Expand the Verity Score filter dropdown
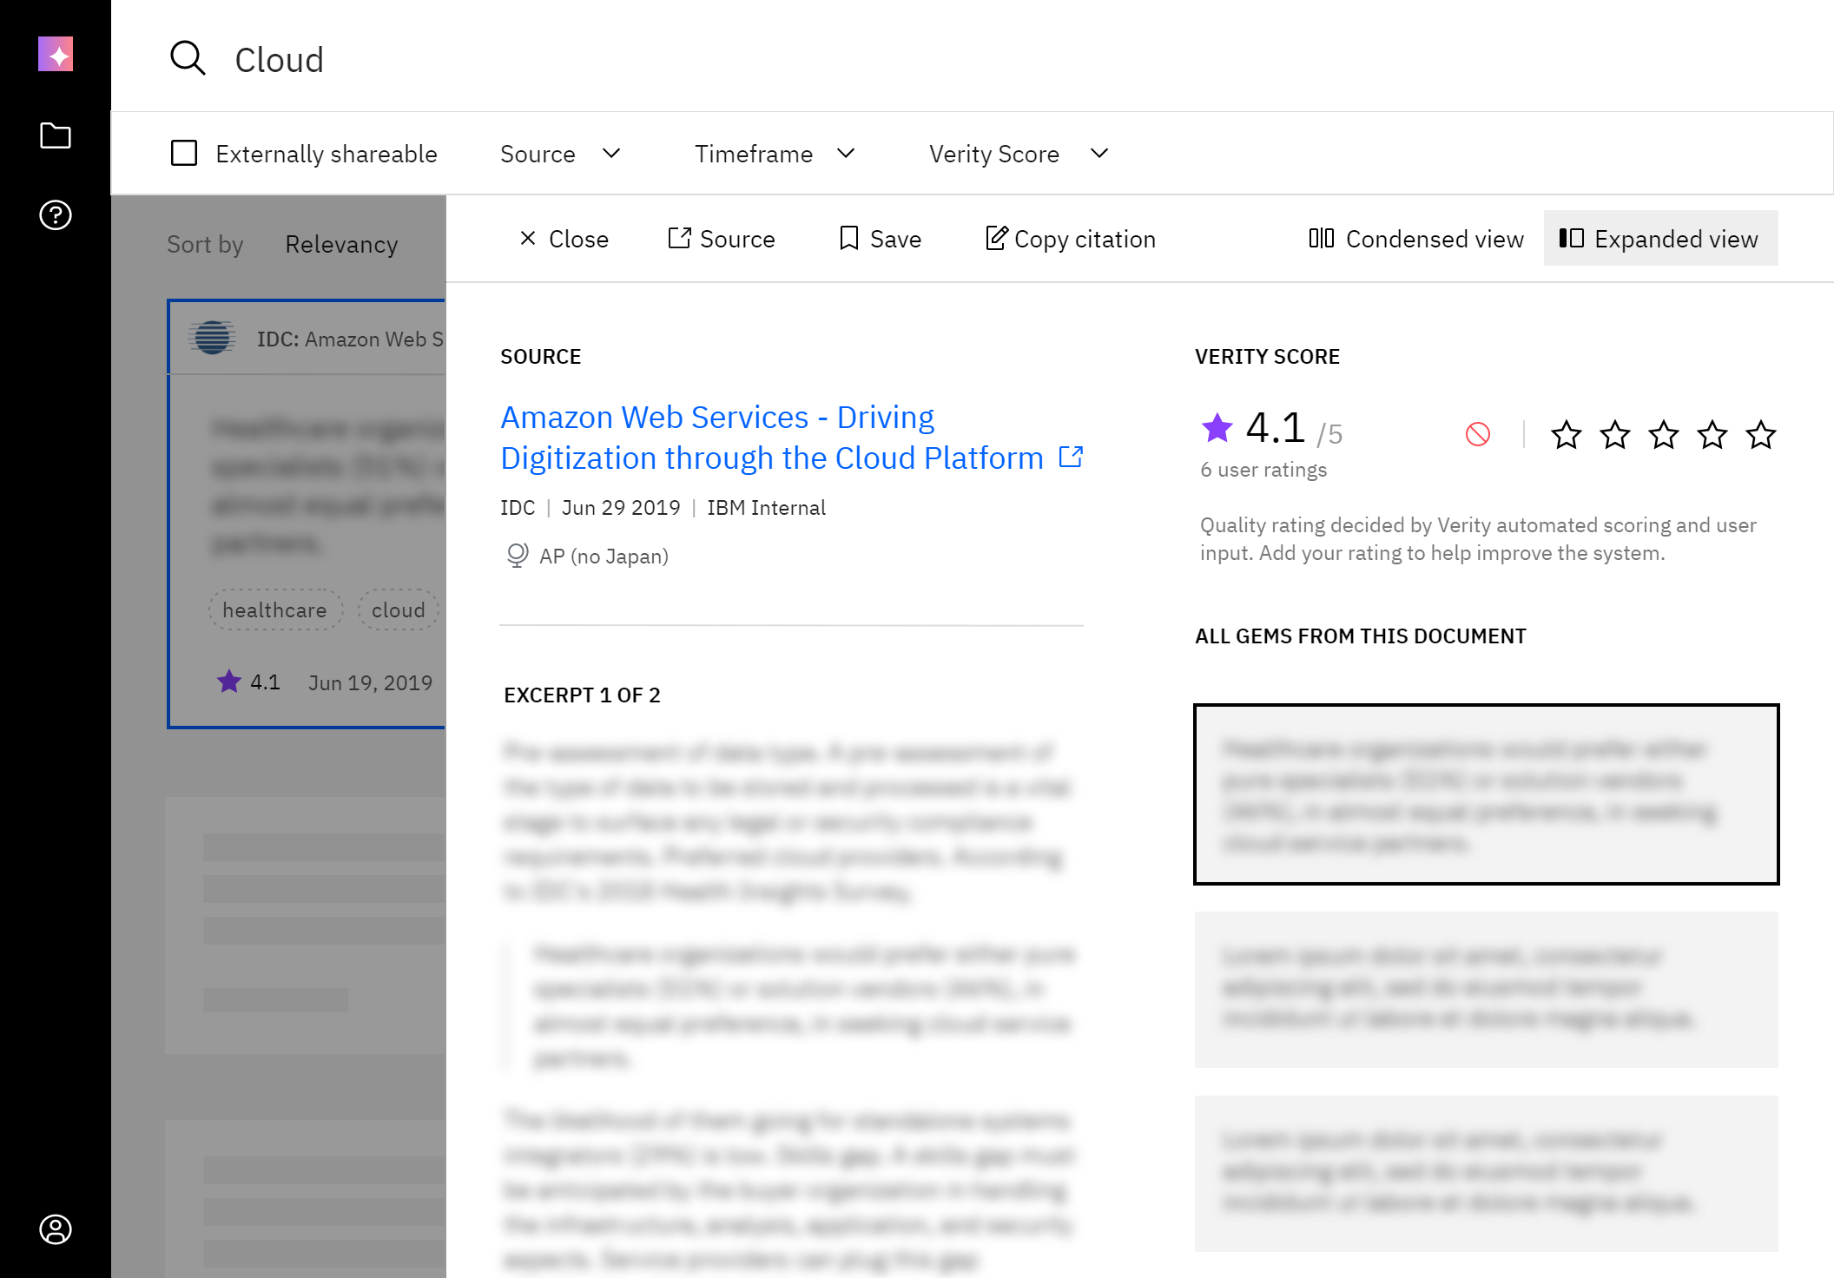This screenshot has width=1834, height=1278. point(1020,154)
